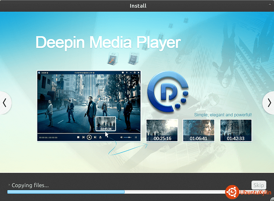Screen dimensions: 274x201
Task: Click the playlist icon right of volume slider
Action: click(136, 137)
